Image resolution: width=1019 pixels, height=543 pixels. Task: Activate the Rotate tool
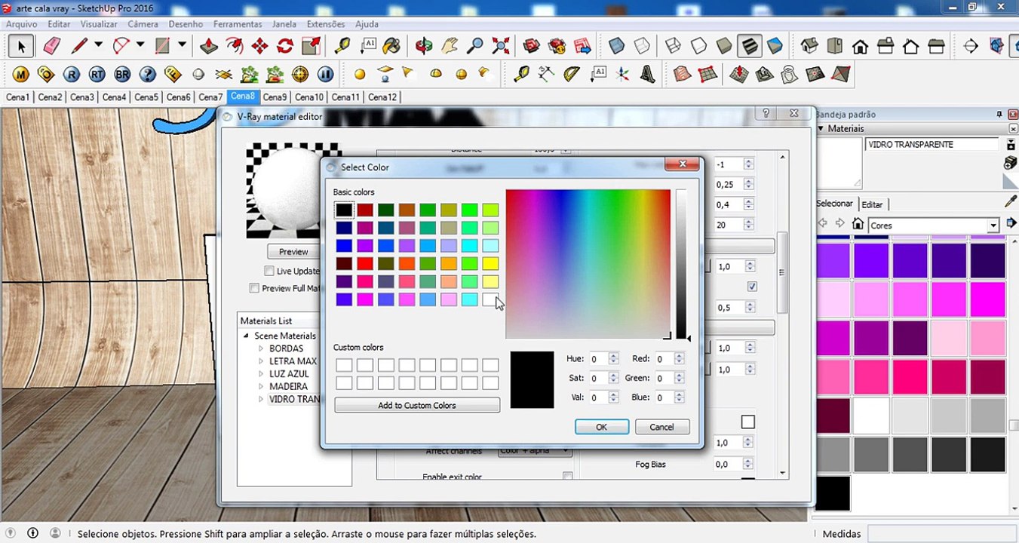(285, 47)
